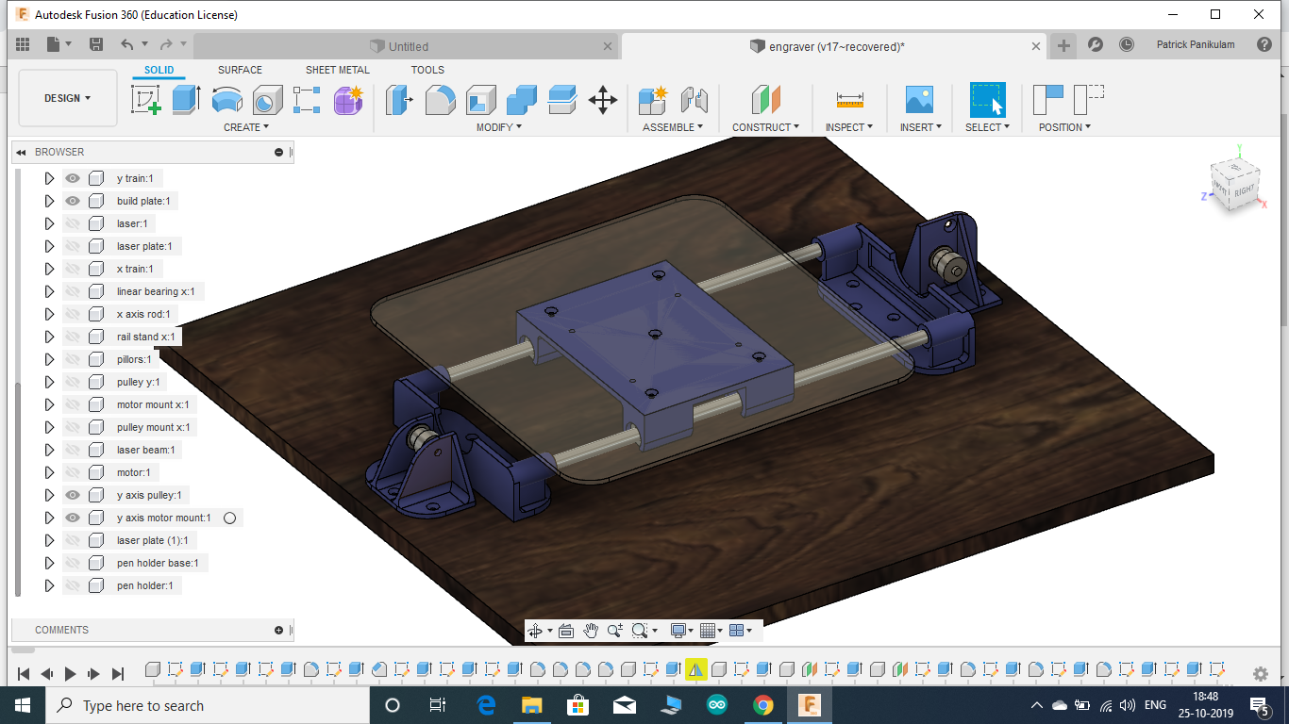Select the Offset Plane construct tool
This screenshot has width=1289, height=724.
click(x=765, y=99)
